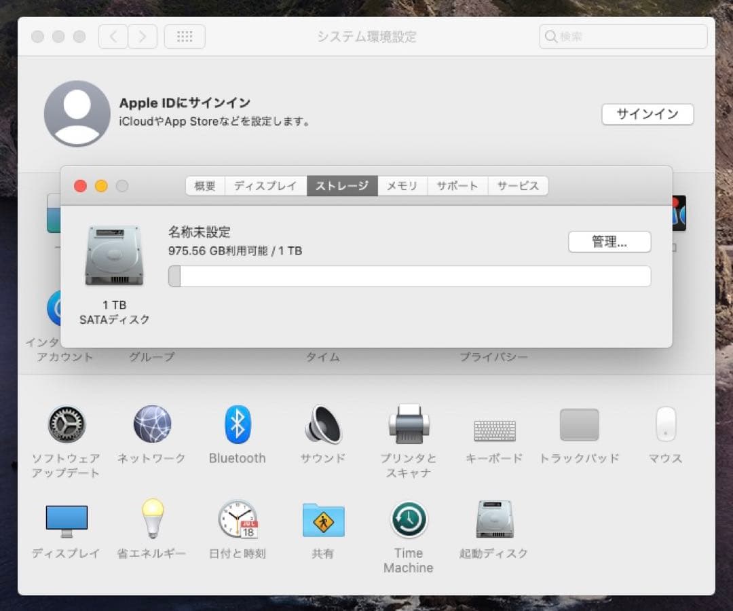
Task: Open the Startup Disk pane
Action: [493, 519]
